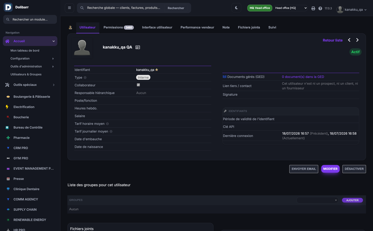
Task: Open Boulangerie & Pâtisserie module icon
Action: click(8, 97)
